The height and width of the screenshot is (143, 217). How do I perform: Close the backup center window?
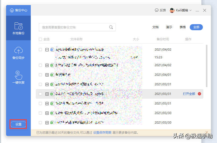(205, 10)
